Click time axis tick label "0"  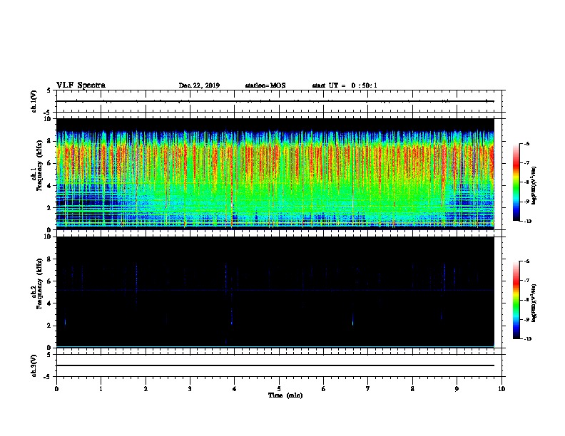56,389
